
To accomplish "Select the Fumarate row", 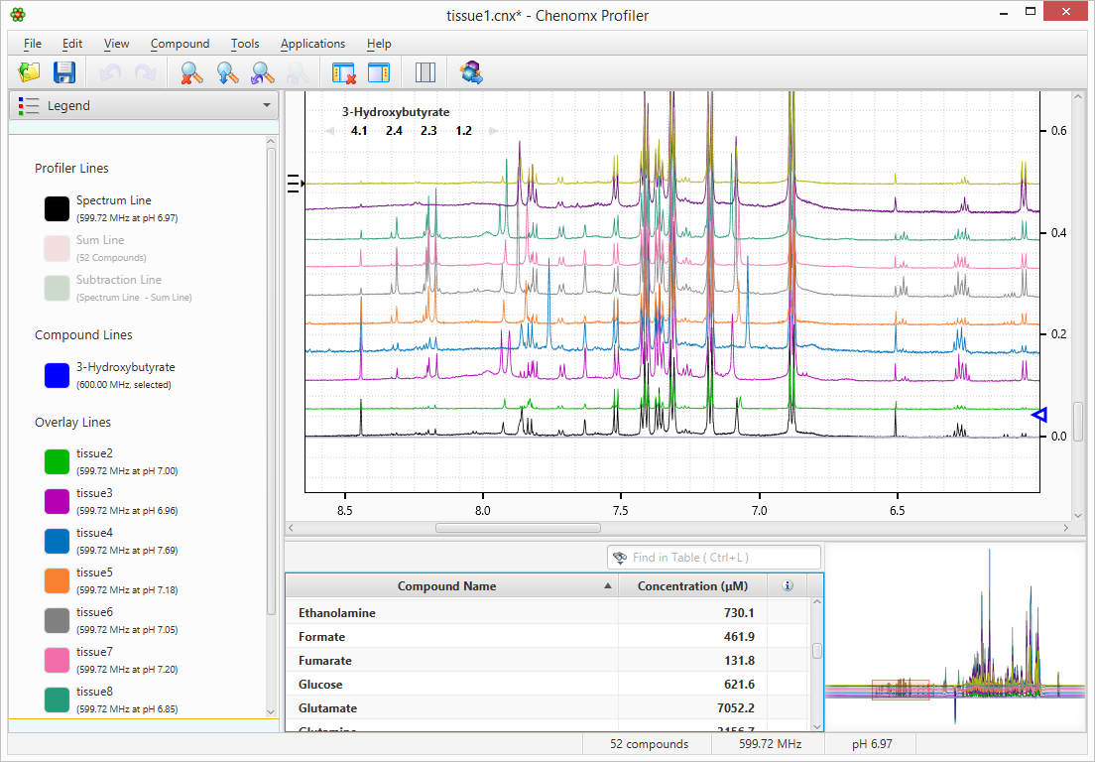I will click(x=548, y=660).
